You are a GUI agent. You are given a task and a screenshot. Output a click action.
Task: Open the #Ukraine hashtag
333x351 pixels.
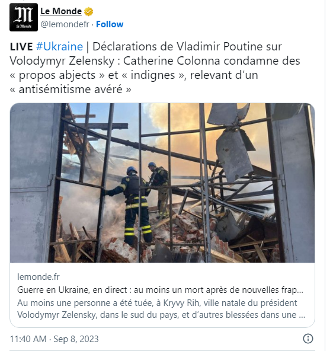(59, 47)
